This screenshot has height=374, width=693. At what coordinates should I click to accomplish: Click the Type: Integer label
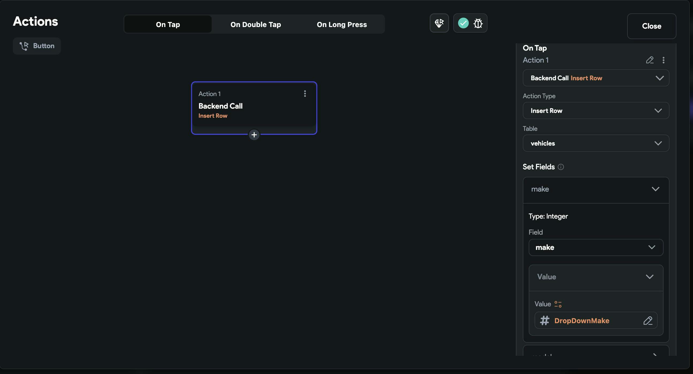[548, 216]
